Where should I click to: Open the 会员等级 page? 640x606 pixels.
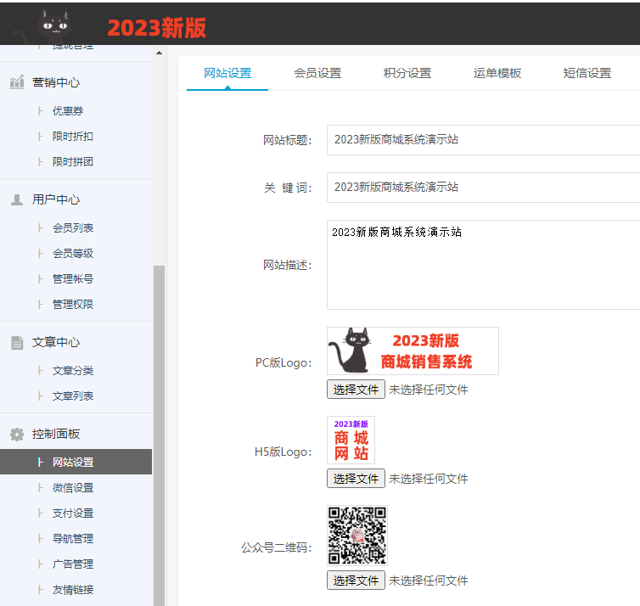pos(73,254)
